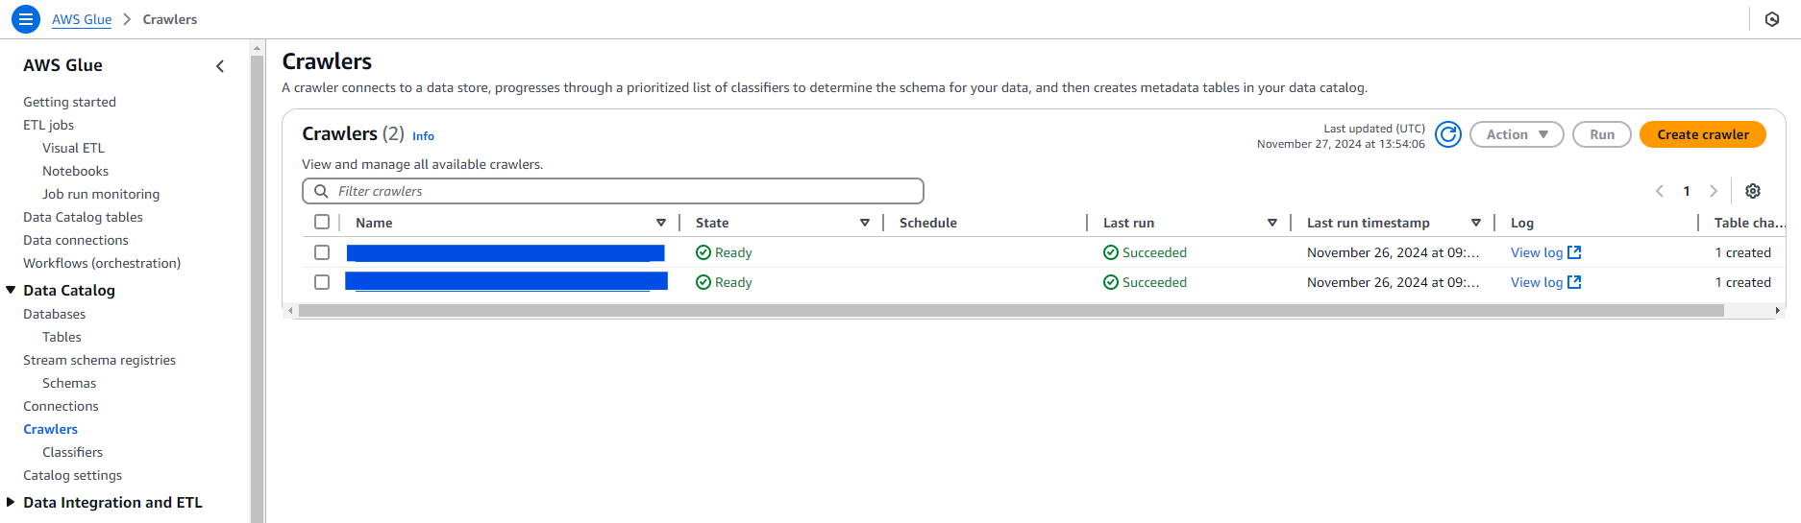Refresh the crawlers list
The image size is (1801, 523).
[x=1448, y=134]
